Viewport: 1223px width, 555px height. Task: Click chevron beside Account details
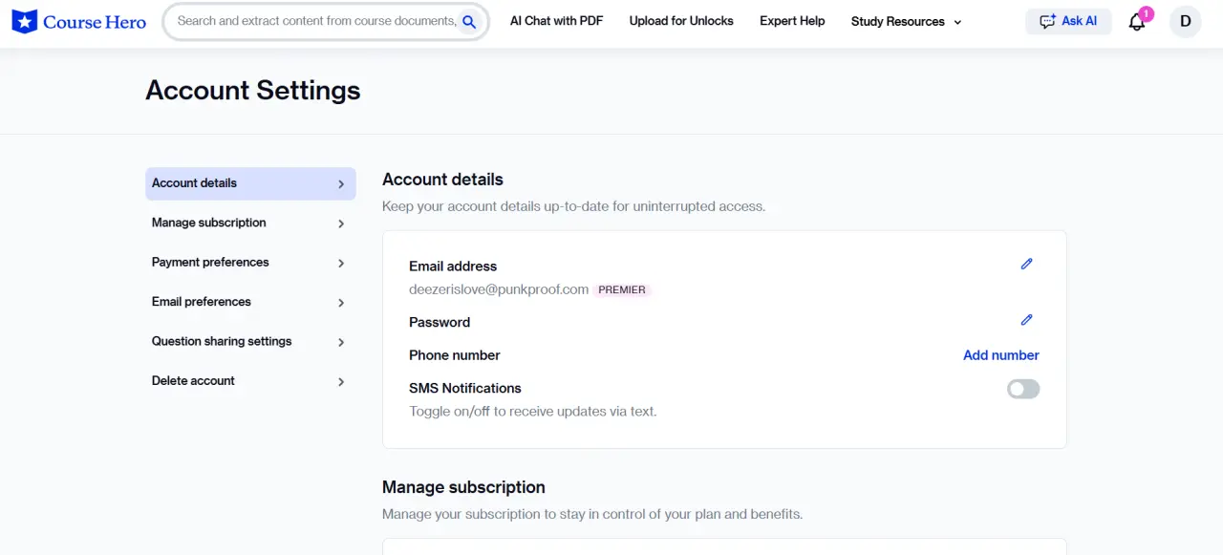coord(341,184)
